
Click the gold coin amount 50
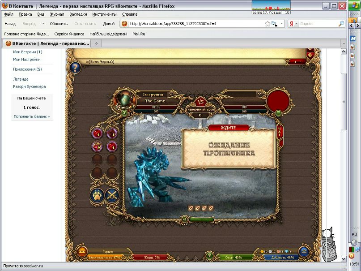264,251
